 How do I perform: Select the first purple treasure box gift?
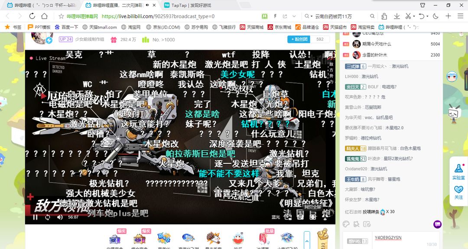tap(114, 238)
